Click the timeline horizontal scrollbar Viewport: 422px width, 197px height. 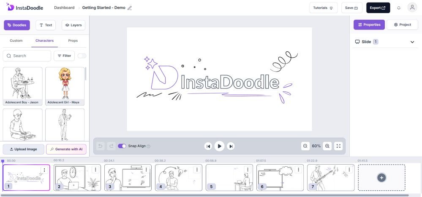click(204, 195)
